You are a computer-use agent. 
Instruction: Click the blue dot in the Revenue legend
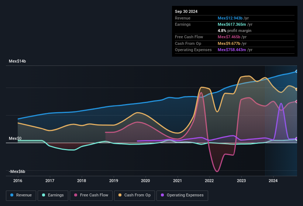12,195
